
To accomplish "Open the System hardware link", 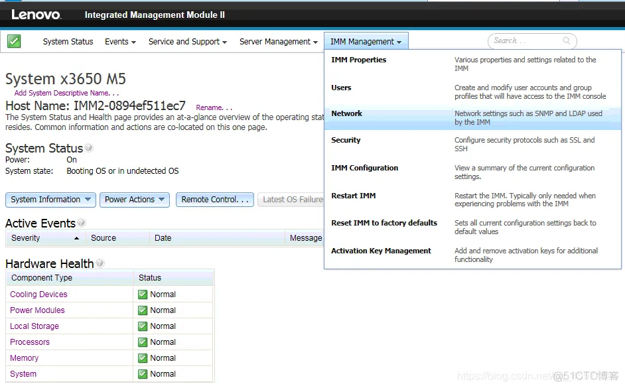I will (23, 374).
